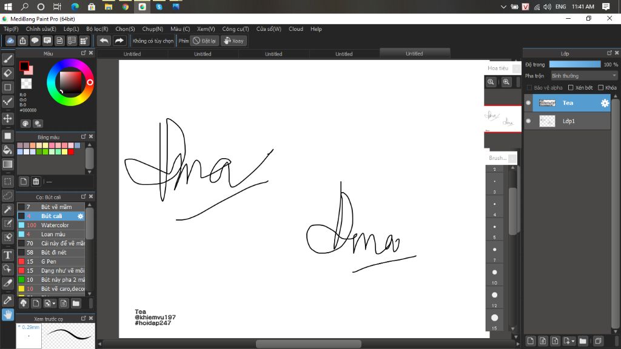
Task: Select the Magic Wand tool
Action: click(x=7, y=209)
